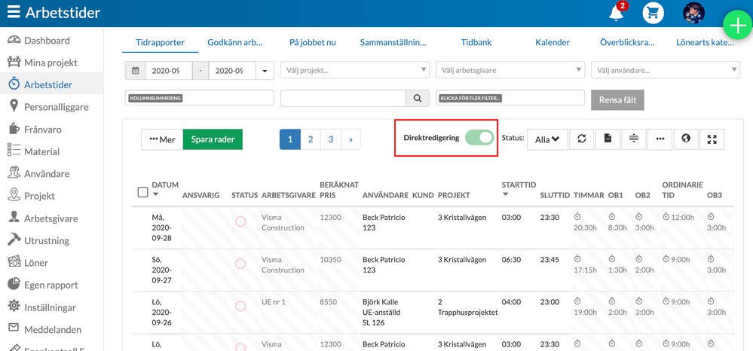Screen dimensions: 753x351
Task: Toggle the Direktredigering switch off
Action: click(x=479, y=138)
